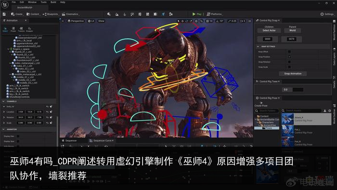Viewport: 337px width, 190px height.
Task: Switch to the Sequencer Curve tab
Action: coord(102,140)
